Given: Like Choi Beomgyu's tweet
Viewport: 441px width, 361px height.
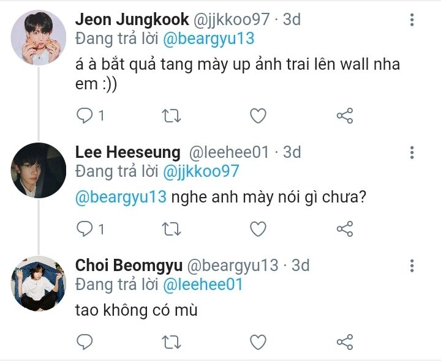Looking at the screenshot, I should [x=258, y=341].
